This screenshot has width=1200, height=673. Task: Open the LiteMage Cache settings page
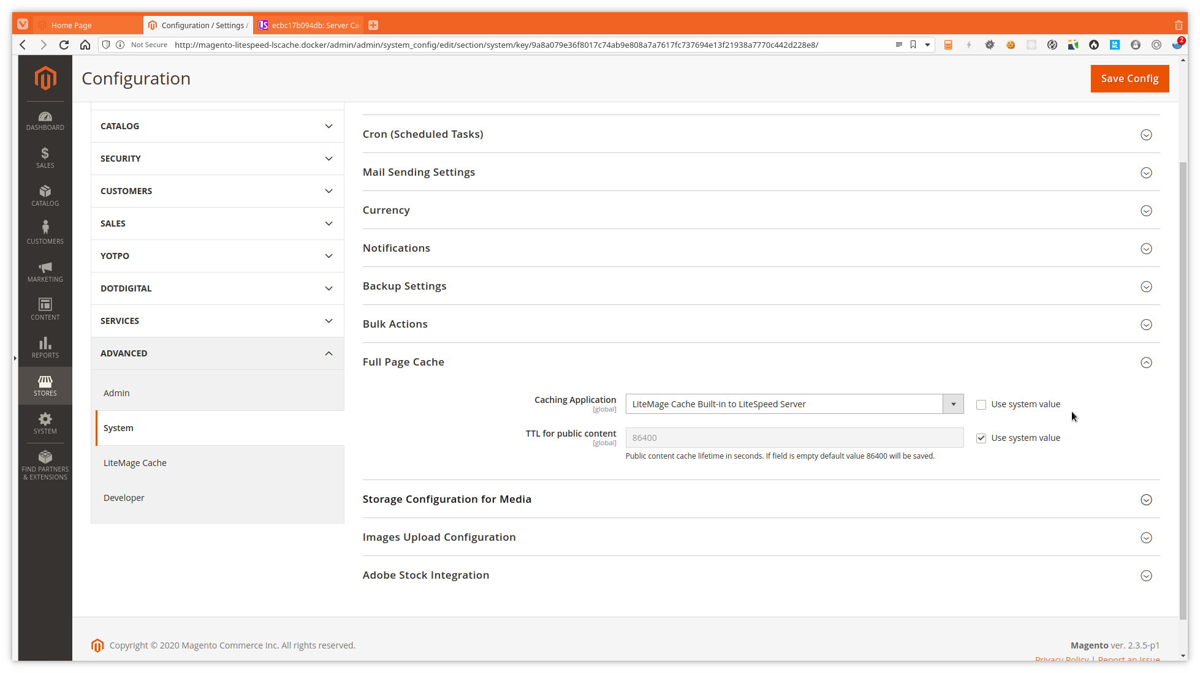[x=135, y=462]
